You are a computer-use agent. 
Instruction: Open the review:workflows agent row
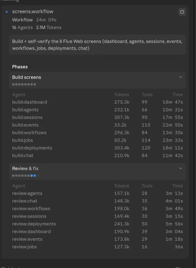click(97, 209)
